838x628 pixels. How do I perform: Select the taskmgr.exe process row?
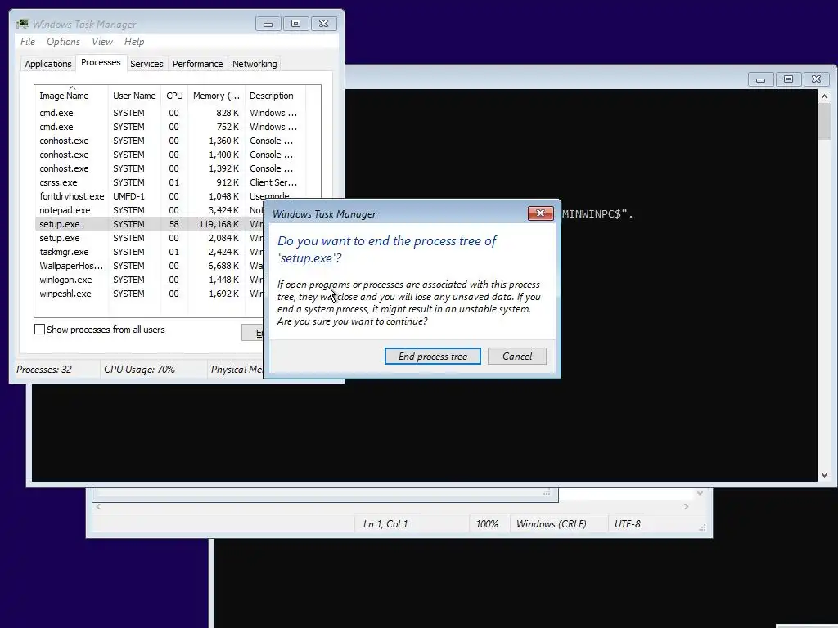click(150, 252)
